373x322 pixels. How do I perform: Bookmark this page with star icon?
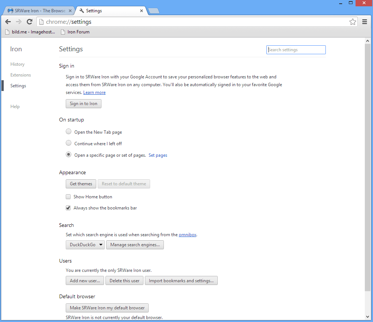(x=353, y=22)
